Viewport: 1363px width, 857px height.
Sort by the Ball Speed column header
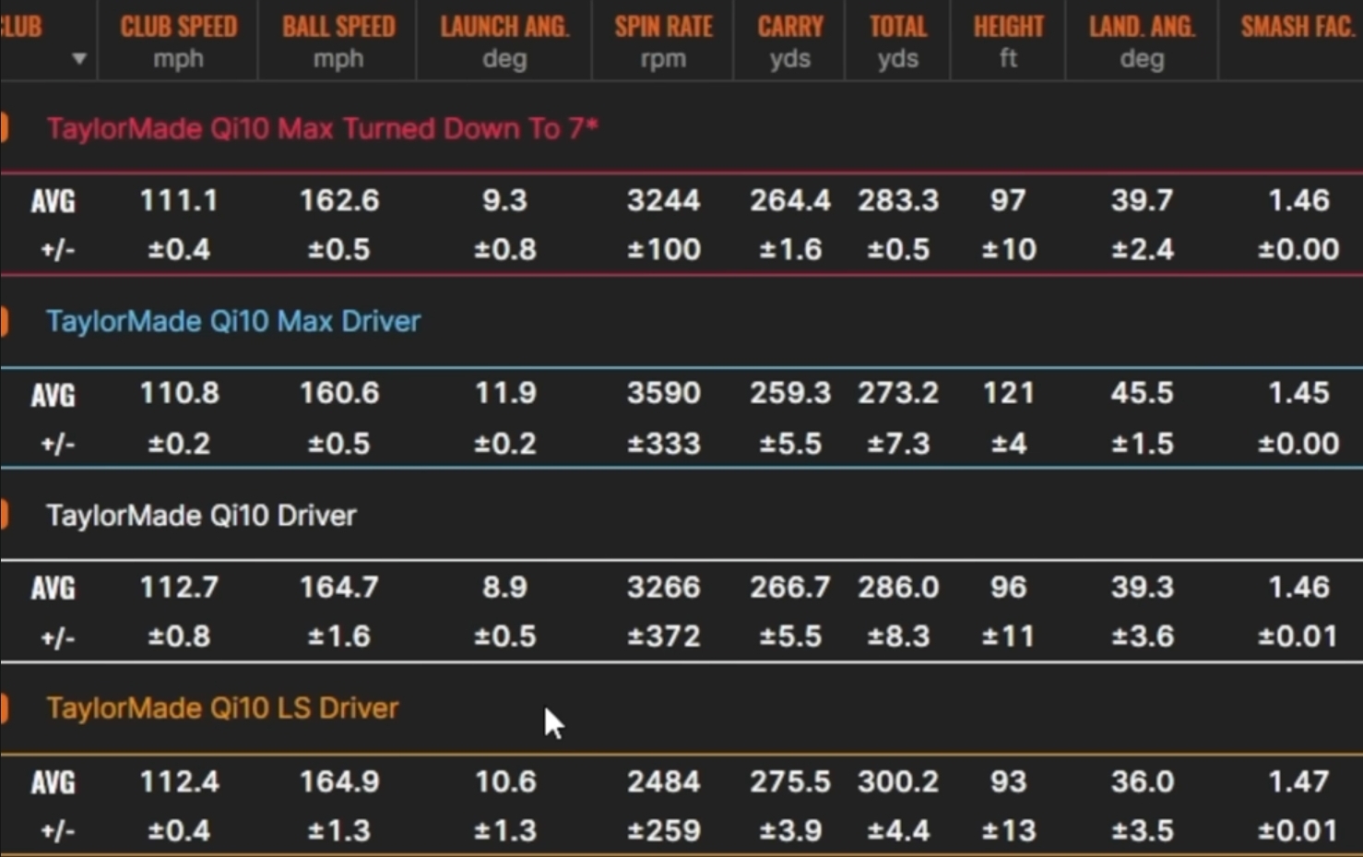pos(338,41)
